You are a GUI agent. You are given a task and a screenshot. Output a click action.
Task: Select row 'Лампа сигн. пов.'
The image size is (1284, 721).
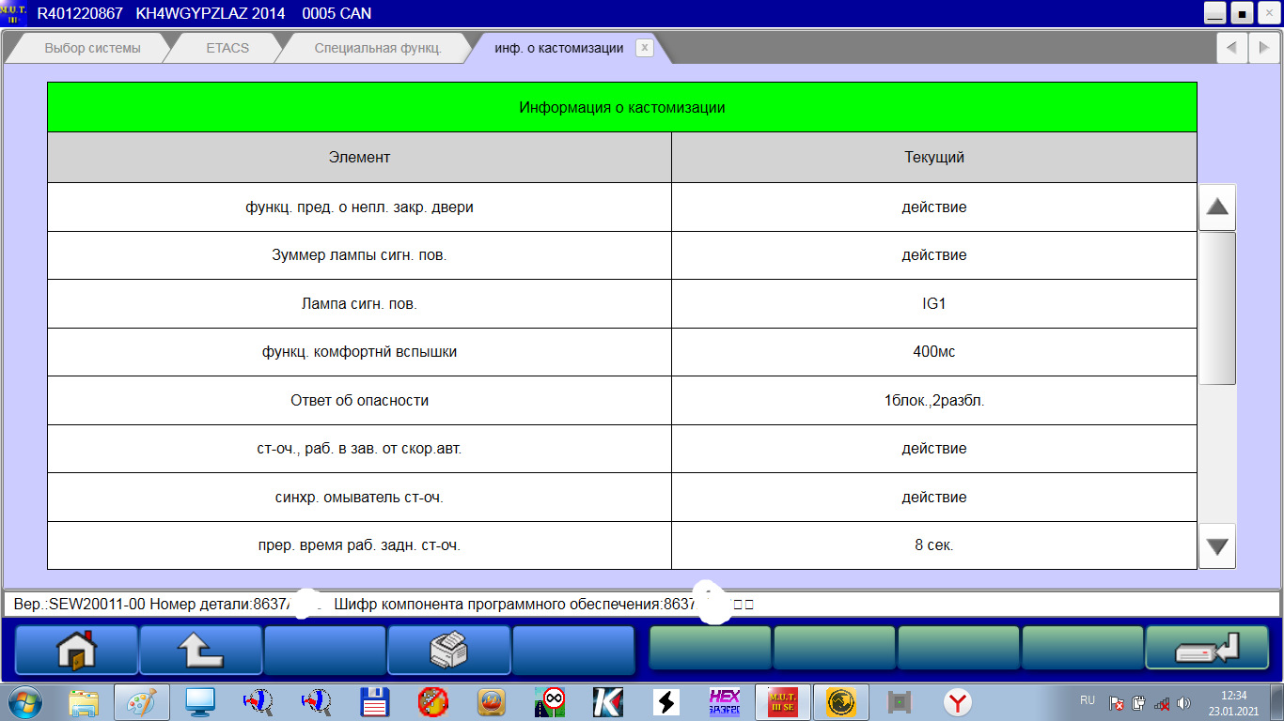(x=622, y=303)
